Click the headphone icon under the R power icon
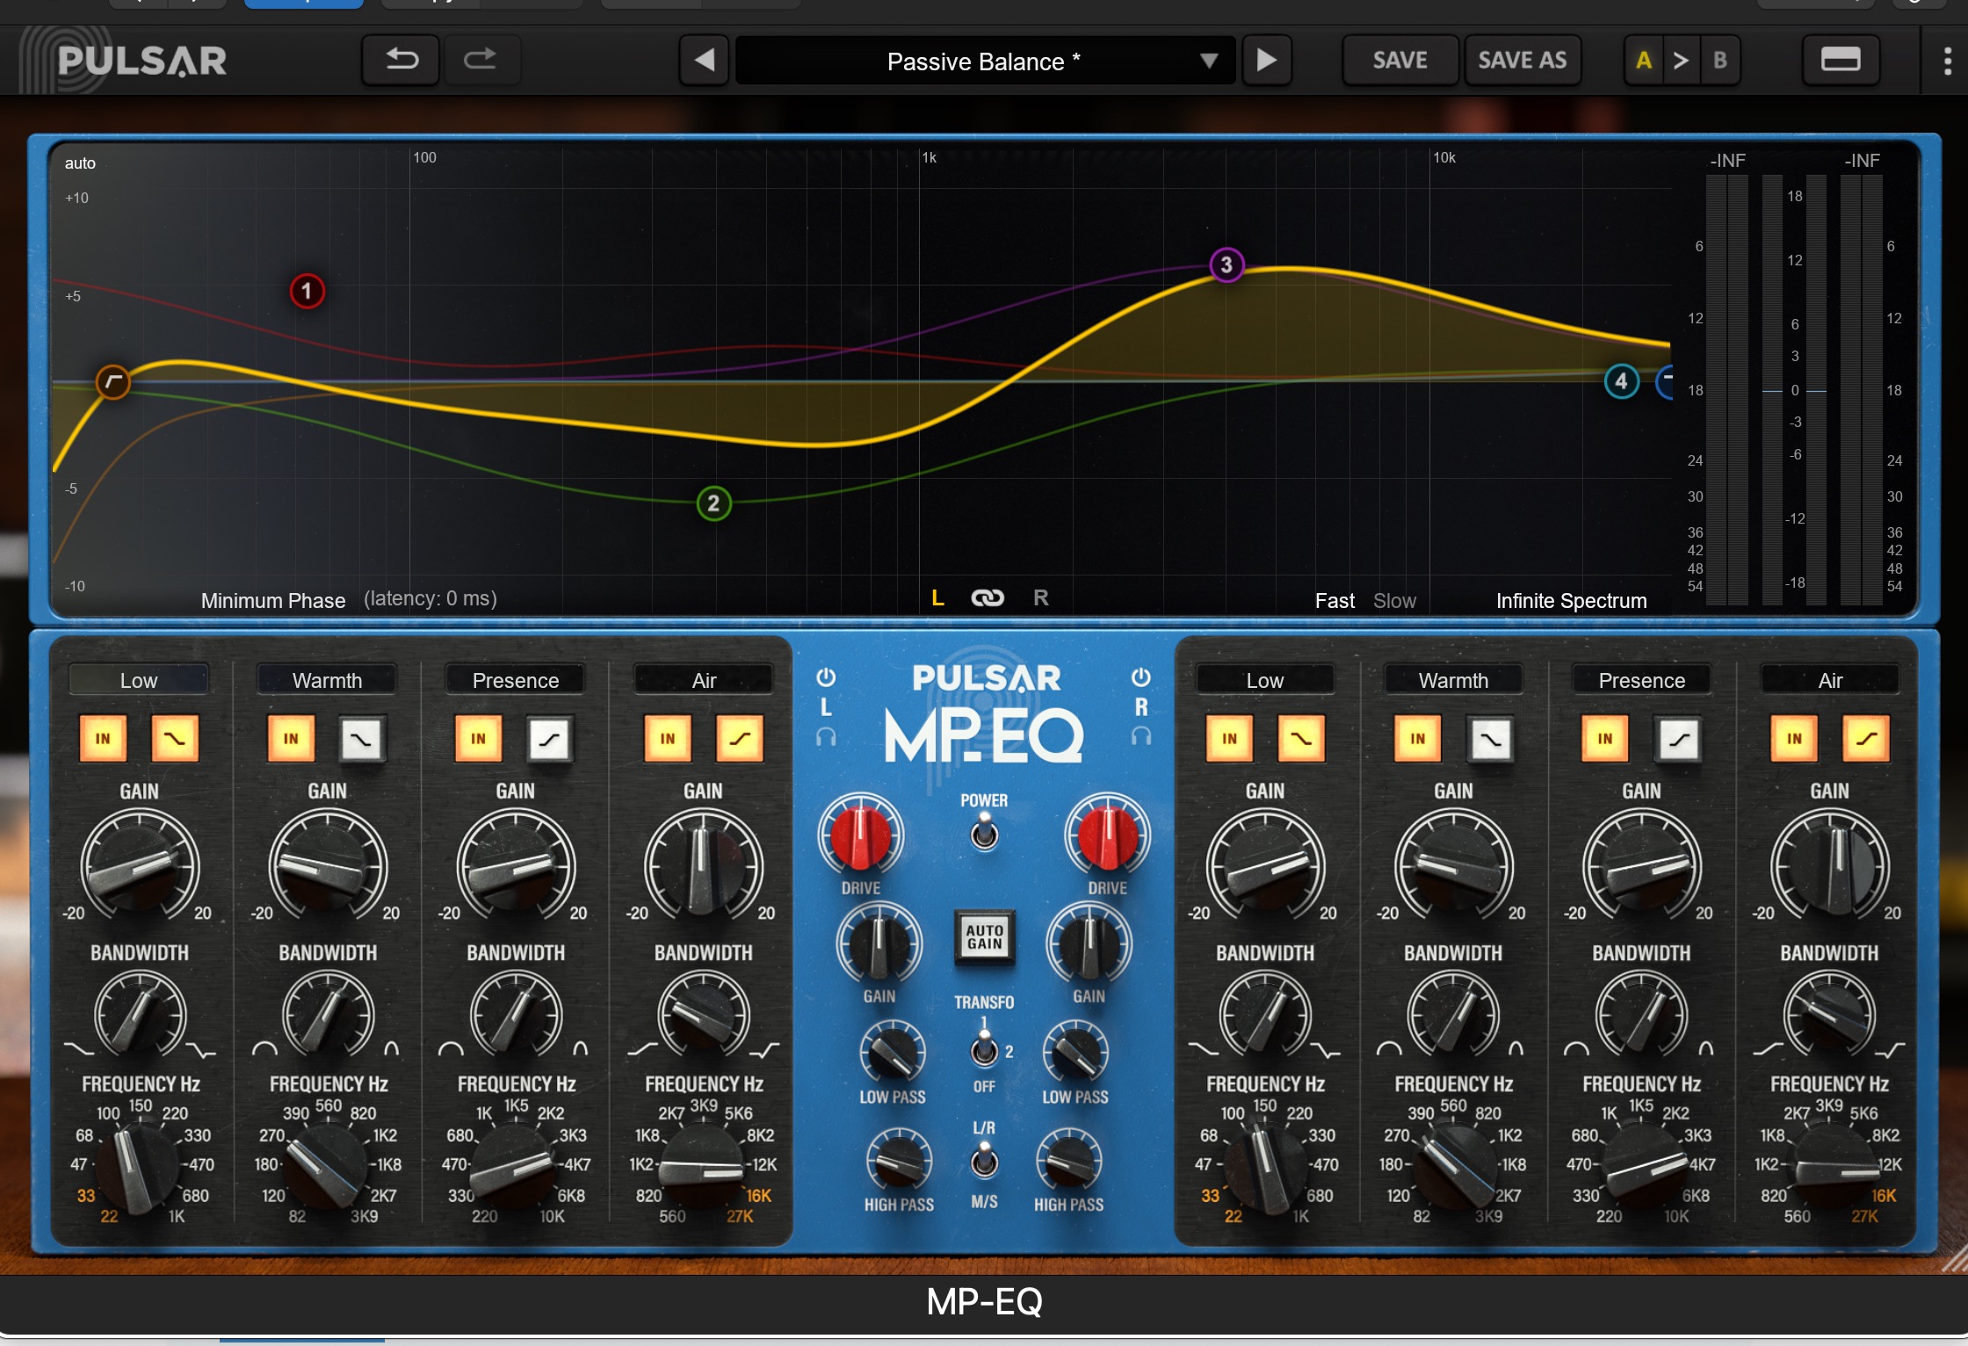The width and height of the screenshot is (1968, 1346). (x=1141, y=736)
